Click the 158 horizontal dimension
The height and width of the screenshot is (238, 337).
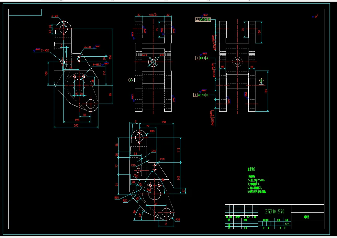pos(163,122)
